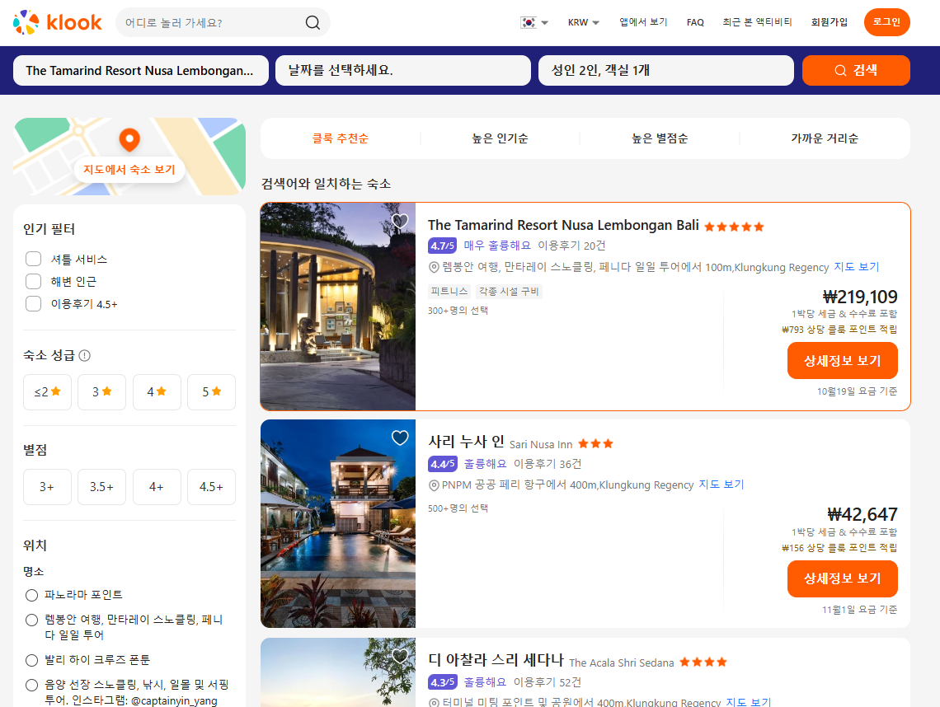Screen dimensions: 940x707
Task: Open the date picker 날짜를 선택하세요
Action: 403,71
